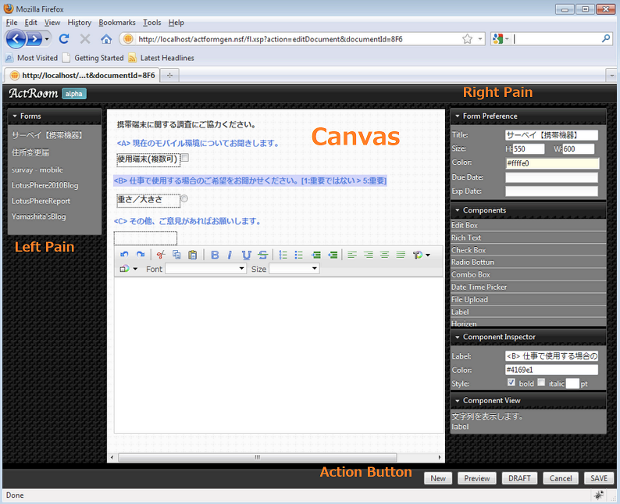The image size is (620, 504).
Task: Toggle Bold formatting in editor toolbar
Action: pyautogui.click(x=215, y=256)
